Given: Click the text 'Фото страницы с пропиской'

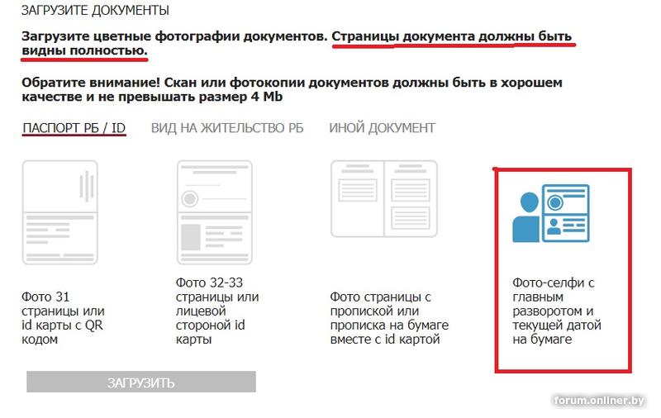Looking at the screenshot, I should pyautogui.click(x=381, y=304).
